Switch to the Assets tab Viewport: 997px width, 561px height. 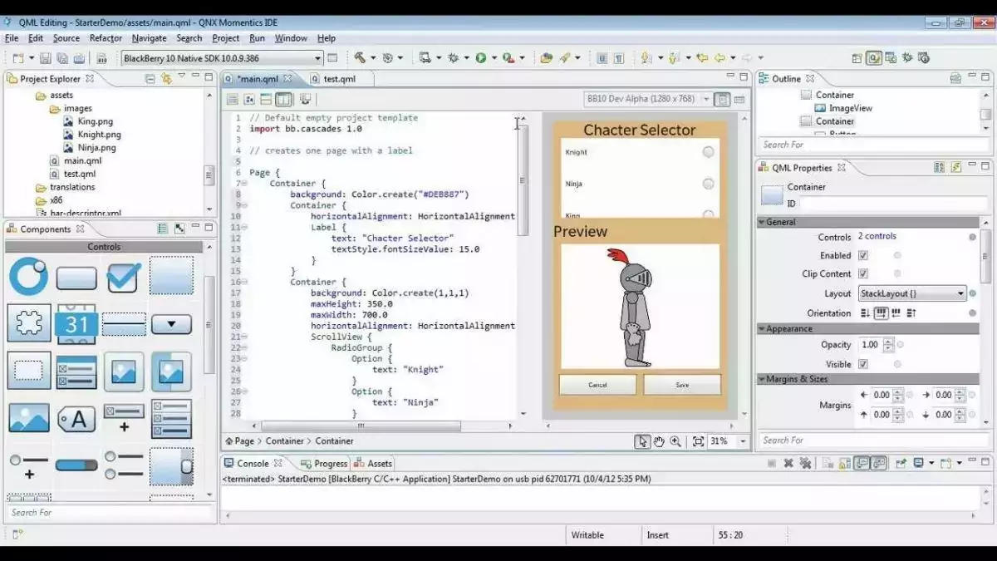pyautogui.click(x=373, y=464)
